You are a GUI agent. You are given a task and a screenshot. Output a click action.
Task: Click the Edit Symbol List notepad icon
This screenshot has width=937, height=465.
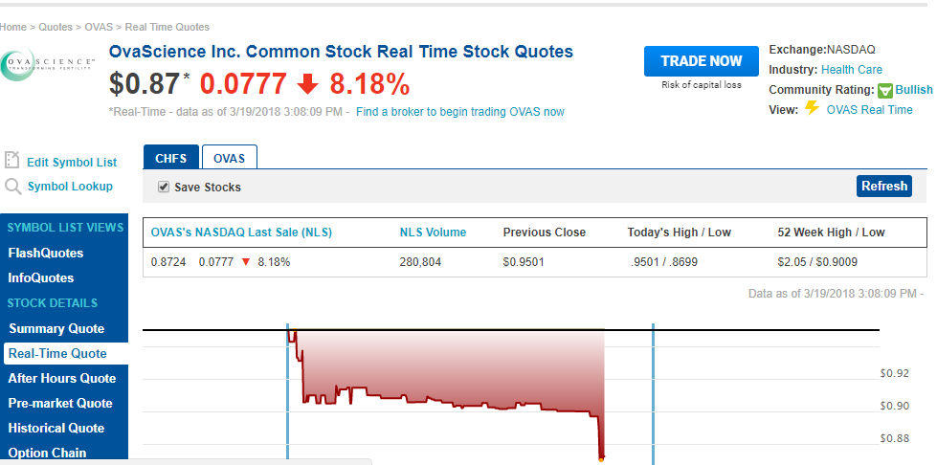(12, 161)
